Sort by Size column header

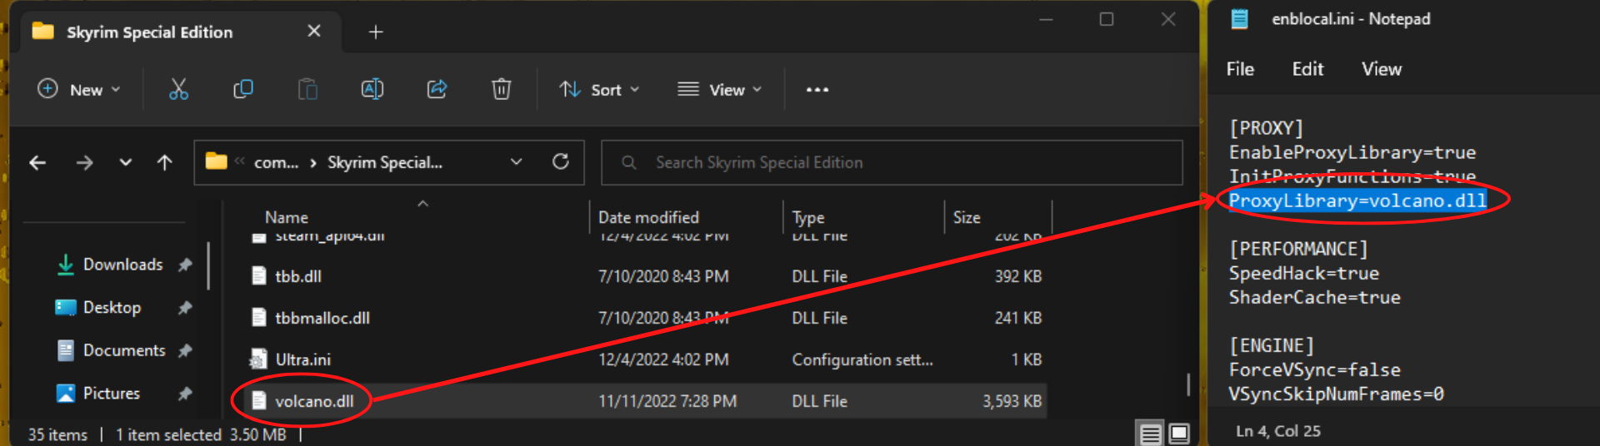click(967, 217)
